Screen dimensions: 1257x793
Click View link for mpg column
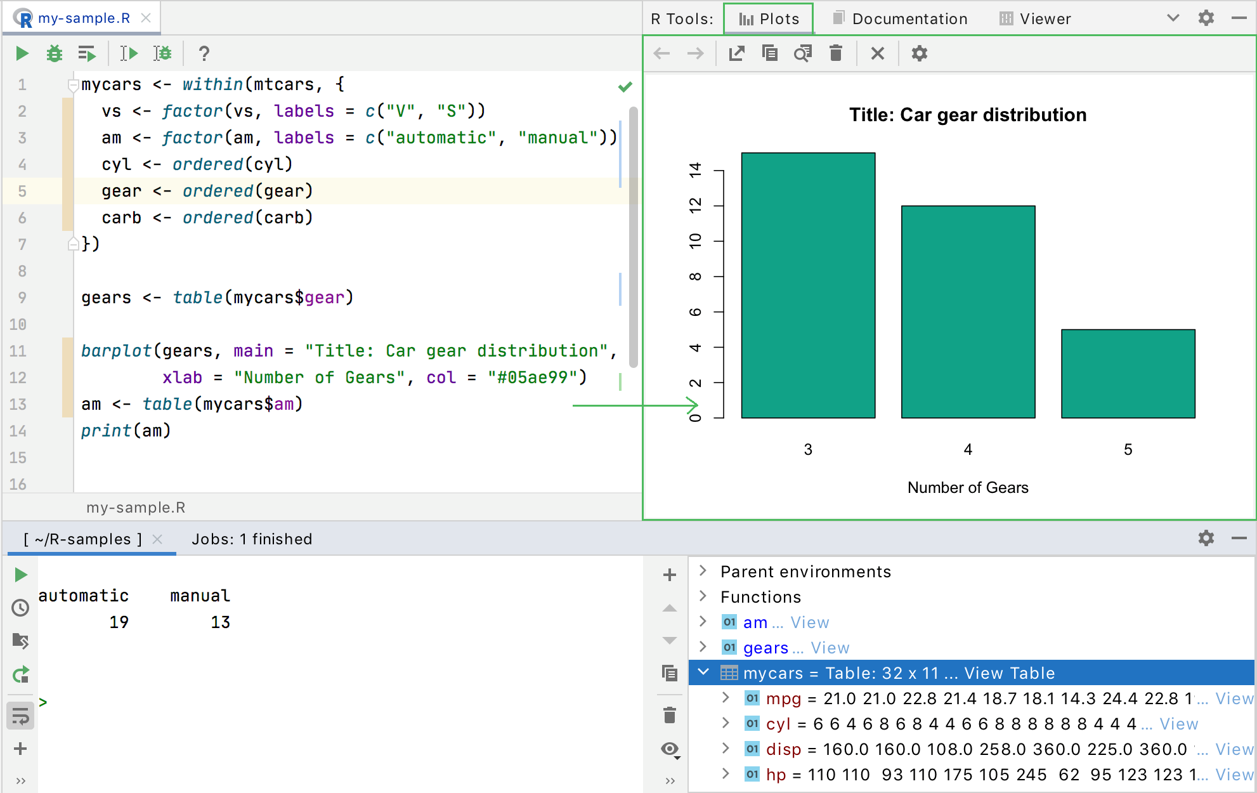point(1234,698)
